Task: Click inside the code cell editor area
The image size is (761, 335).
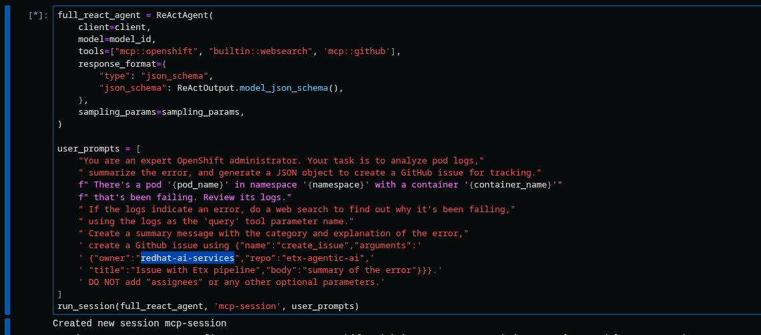Action: coord(407,160)
